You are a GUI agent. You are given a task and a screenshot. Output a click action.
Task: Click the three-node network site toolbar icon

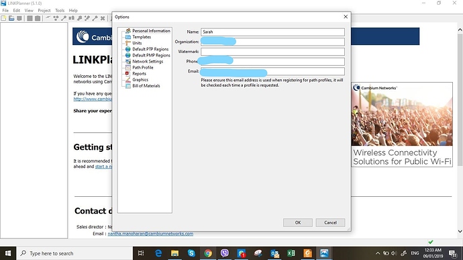pos(56,18)
